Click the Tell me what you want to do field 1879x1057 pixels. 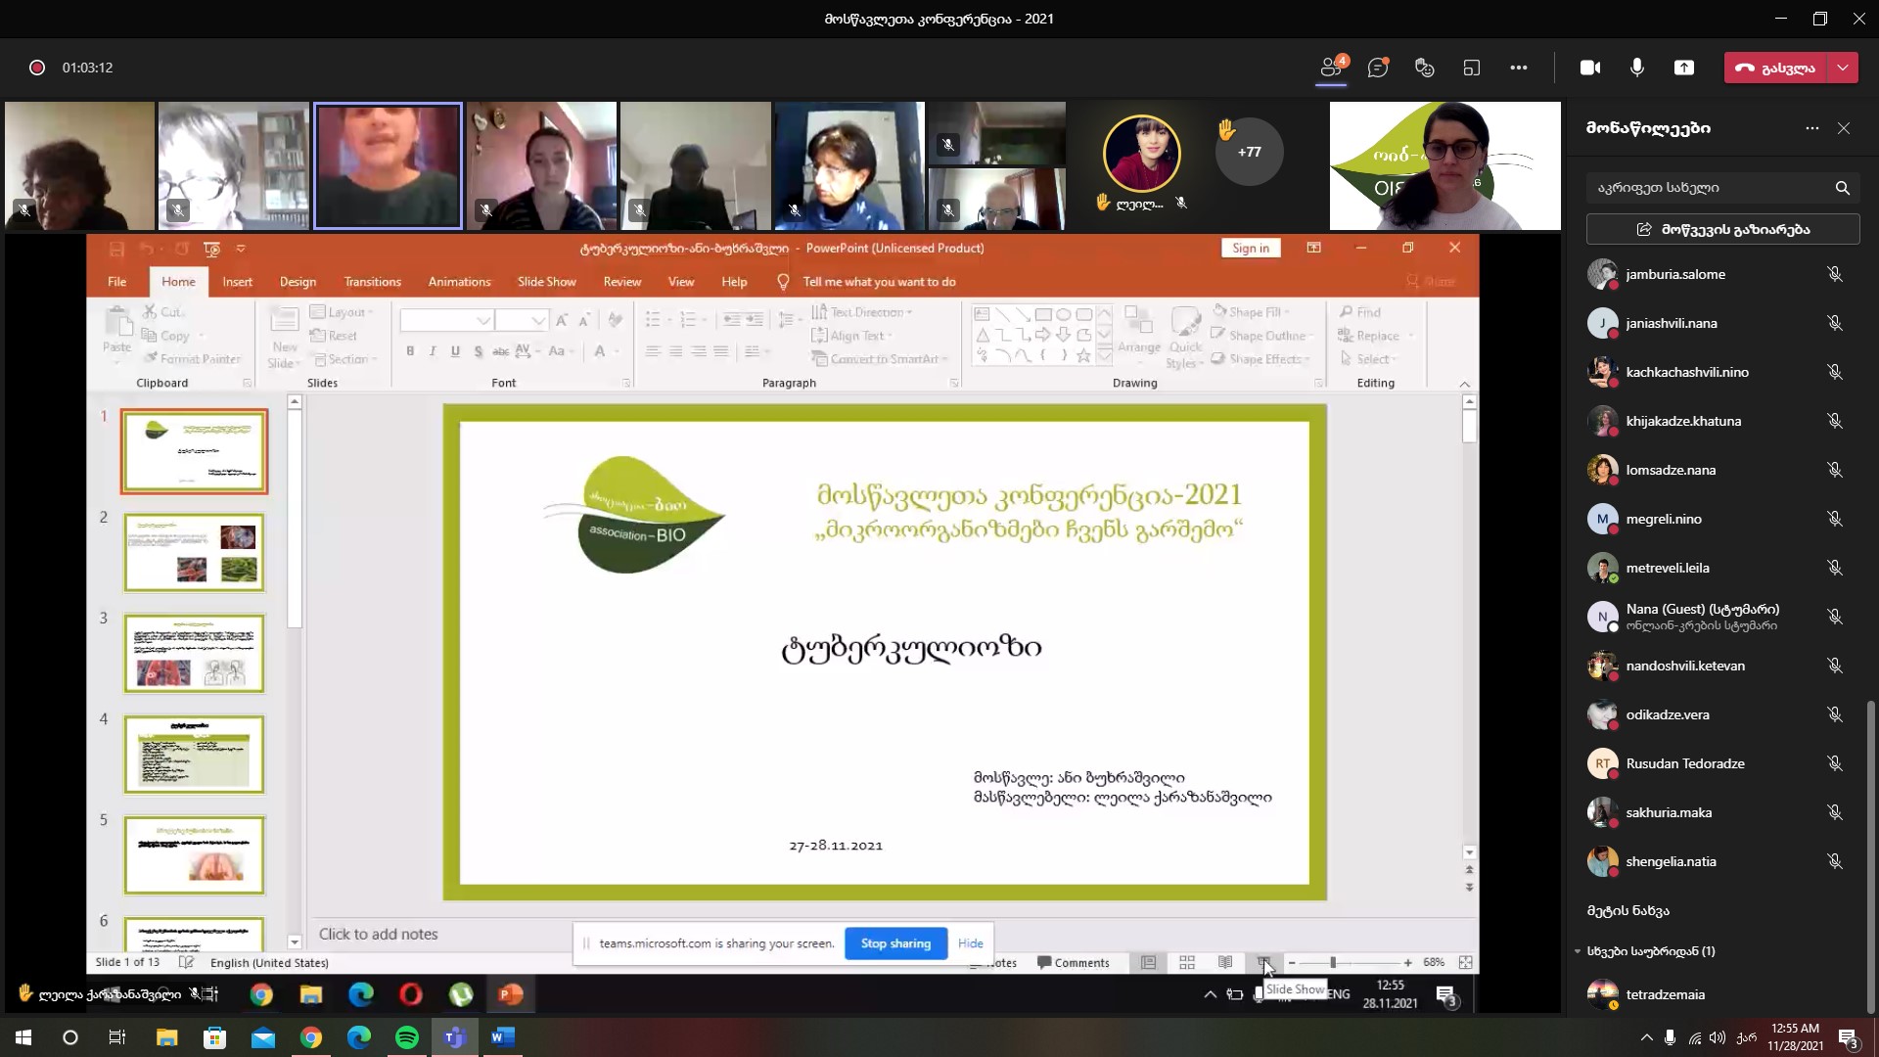coord(879,282)
